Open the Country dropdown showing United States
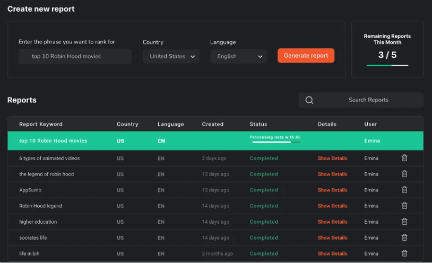 click(171, 56)
